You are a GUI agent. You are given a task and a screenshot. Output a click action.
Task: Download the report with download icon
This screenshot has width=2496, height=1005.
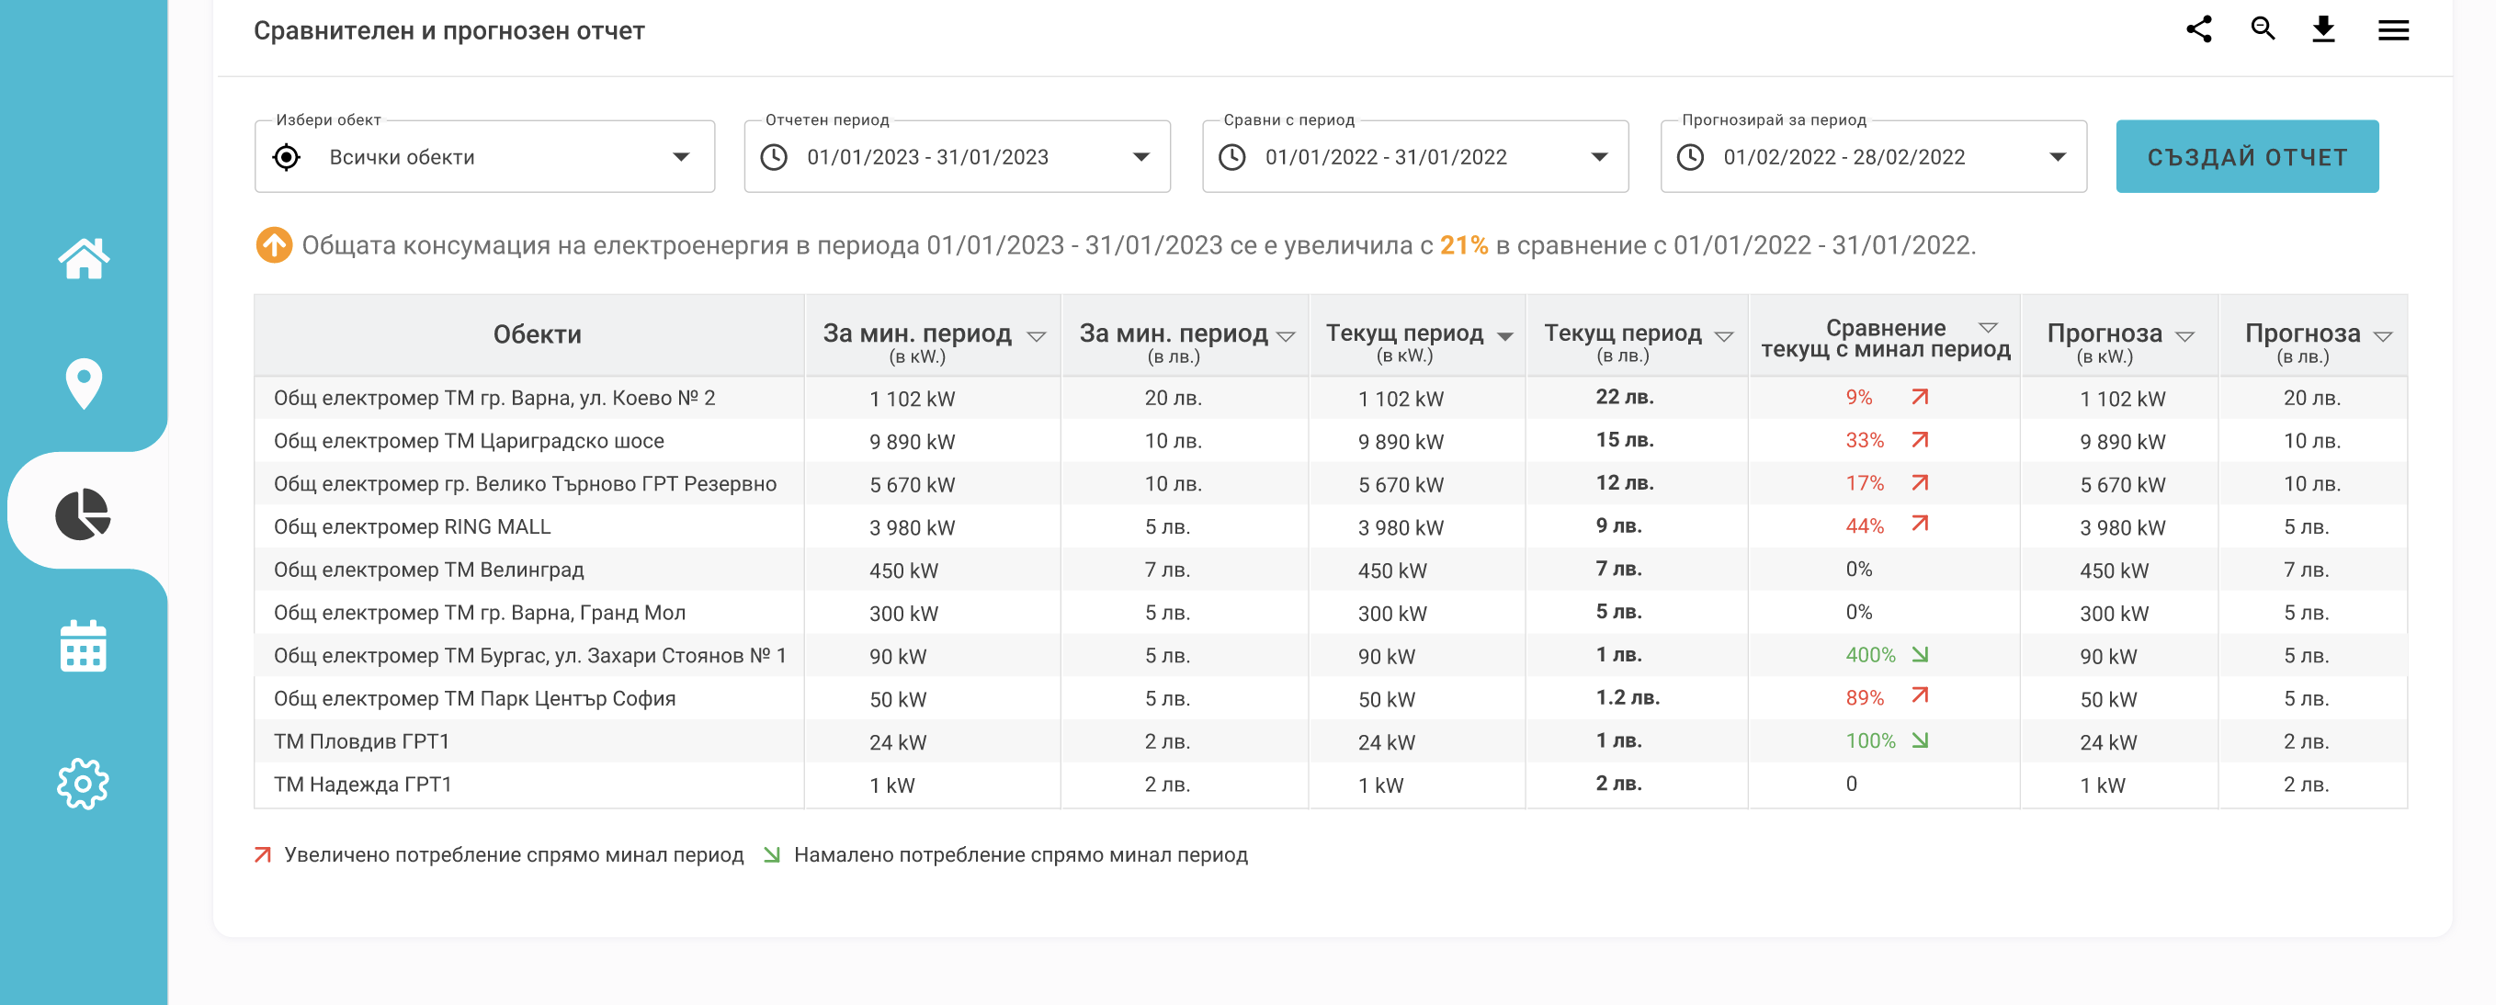pyautogui.click(x=2322, y=29)
